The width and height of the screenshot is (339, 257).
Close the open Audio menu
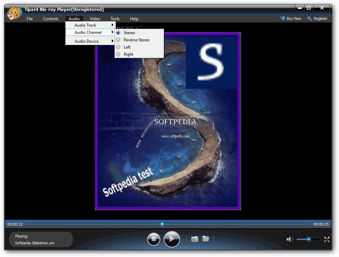pos(74,19)
